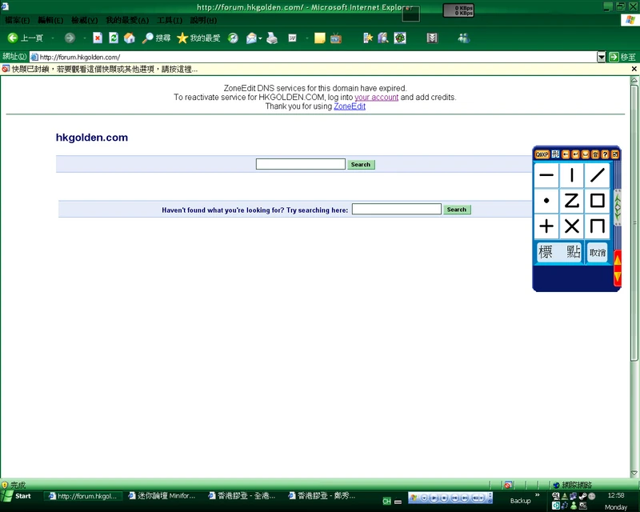Screen dimensions: 640x512
Task: Refresh the page using the refresh icon
Action: click(114, 38)
